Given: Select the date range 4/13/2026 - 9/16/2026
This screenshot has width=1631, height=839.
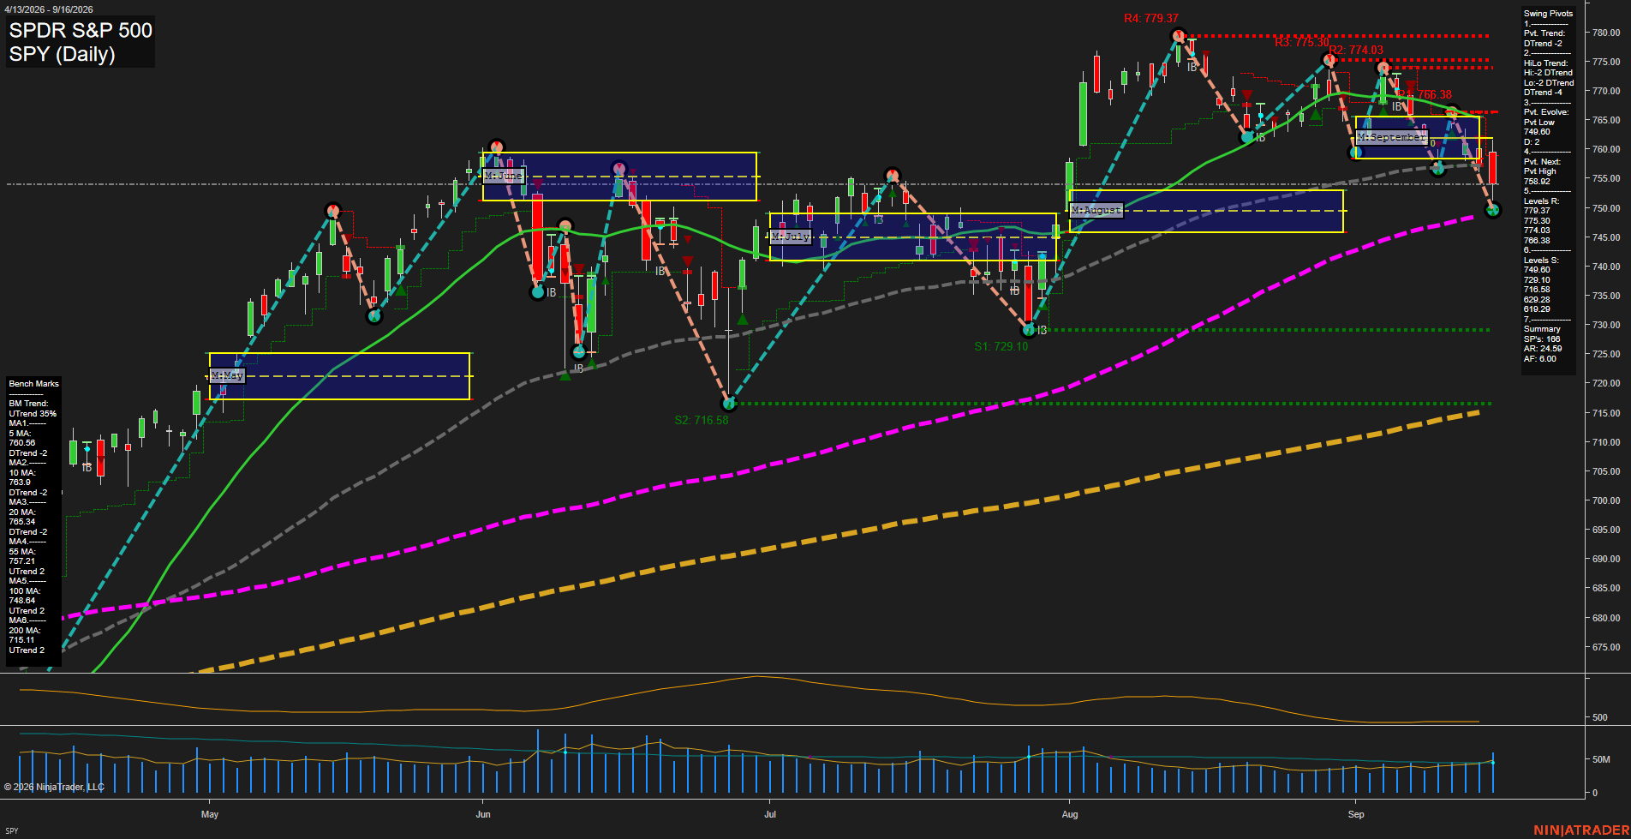Looking at the screenshot, I should click(x=48, y=9).
